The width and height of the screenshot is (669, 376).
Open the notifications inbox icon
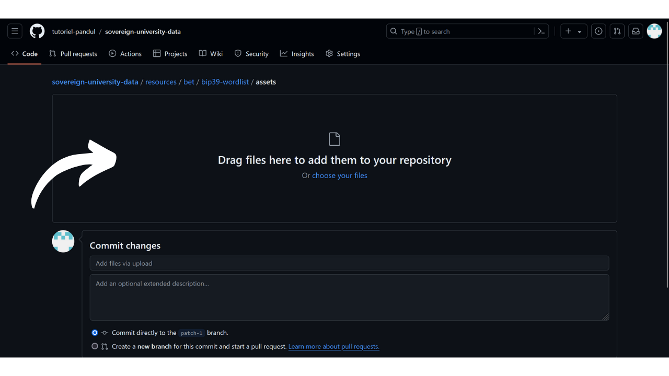click(636, 31)
